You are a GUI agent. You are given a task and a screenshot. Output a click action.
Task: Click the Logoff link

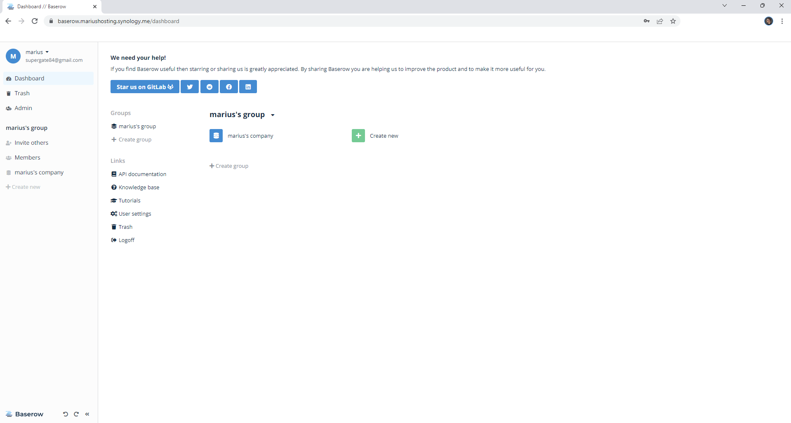(123, 240)
